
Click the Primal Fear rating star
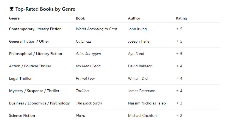(x=177, y=78)
